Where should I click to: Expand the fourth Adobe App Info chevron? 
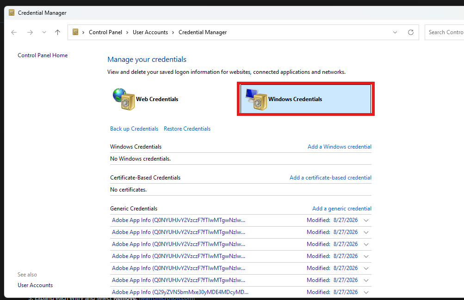tap(366, 256)
